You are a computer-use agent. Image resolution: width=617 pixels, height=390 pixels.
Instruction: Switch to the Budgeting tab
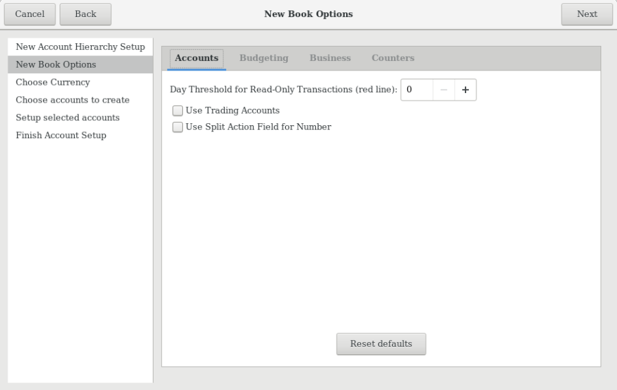point(263,58)
